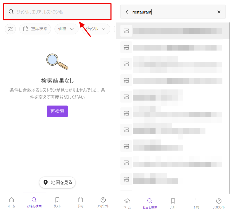This screenshot has width=230, height=212.
Task: Open ホーム tab in the left panel
Action: (x=11, y=202)
